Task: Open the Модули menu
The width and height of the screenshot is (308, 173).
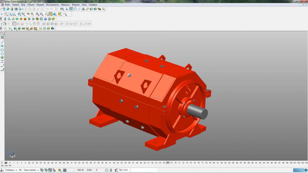Action: tap(76, 5)
